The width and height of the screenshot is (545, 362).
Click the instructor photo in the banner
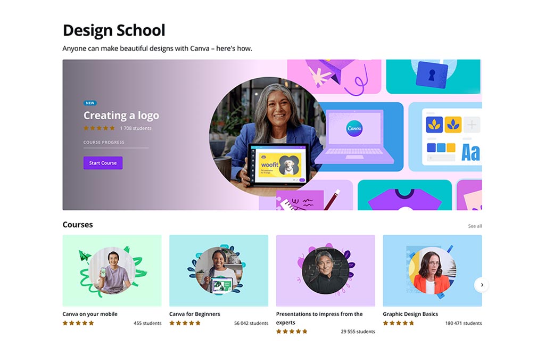[268, 137]
